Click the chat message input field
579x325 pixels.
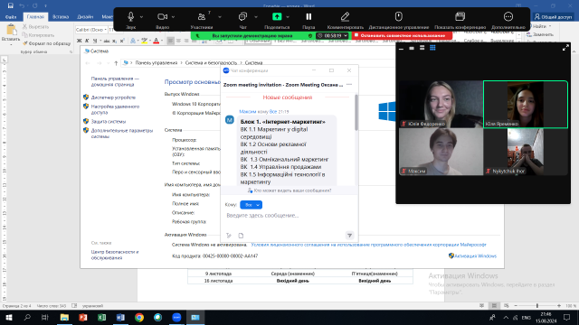tap(289, 216)
